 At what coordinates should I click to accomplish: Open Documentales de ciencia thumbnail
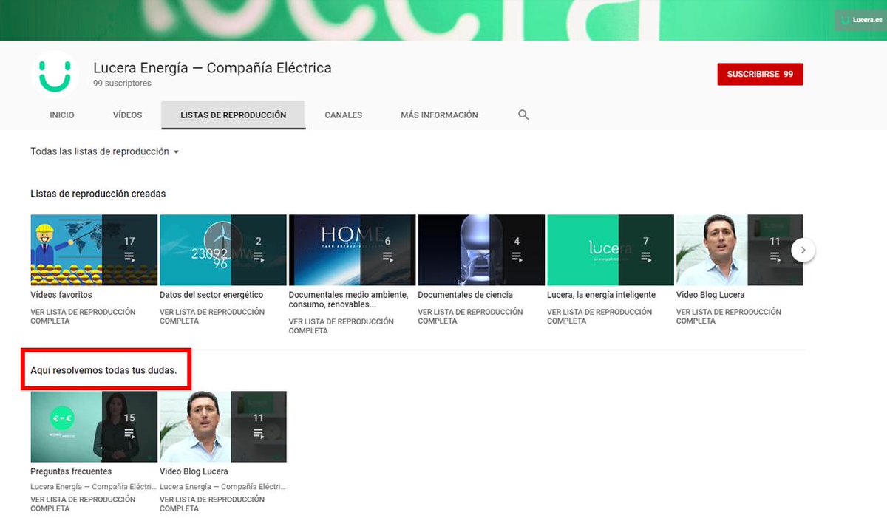click(x=481, y=250)
